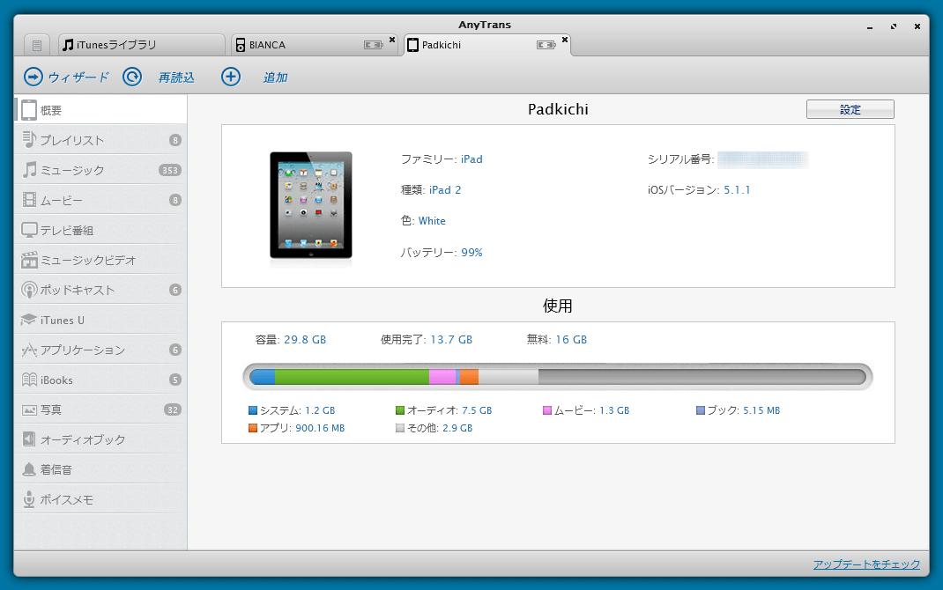Image resolution: width=943 pixels, height=590 pixels.
Task: Click the reload (再読込) circular arrow icon
Action: (x=132, y=77)
